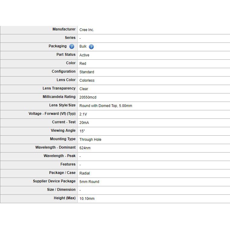The height and width of the screenshot is (230, 230).
Task: Click the Cree Inc. manufacturer value
Action: pyautogui.click(x=87, y=30)
